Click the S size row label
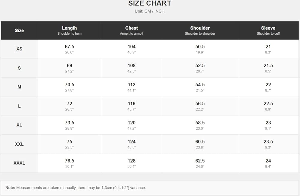 pyautogui.click(x=19, y=68)
